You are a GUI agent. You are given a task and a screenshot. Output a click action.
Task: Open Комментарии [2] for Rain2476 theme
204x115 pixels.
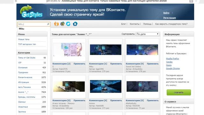coord(62,64)
